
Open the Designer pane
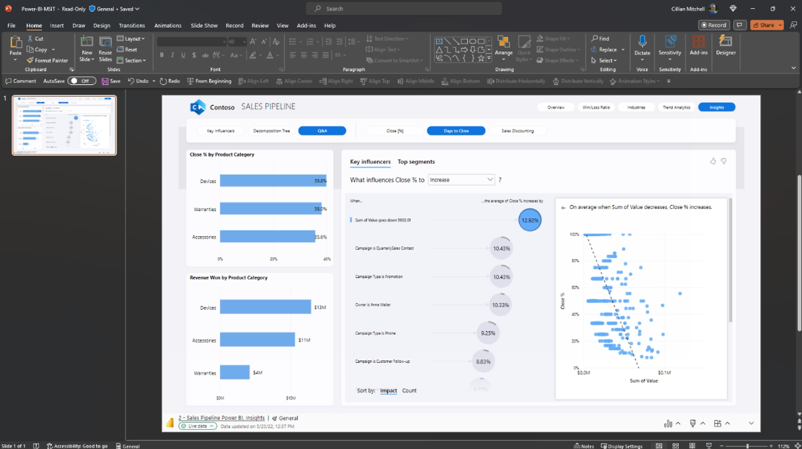click(726, 48)
